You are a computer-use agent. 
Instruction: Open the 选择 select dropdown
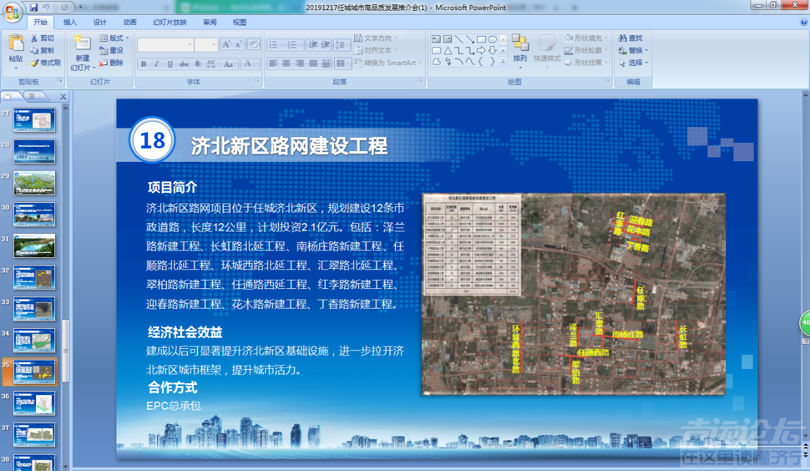634,63
